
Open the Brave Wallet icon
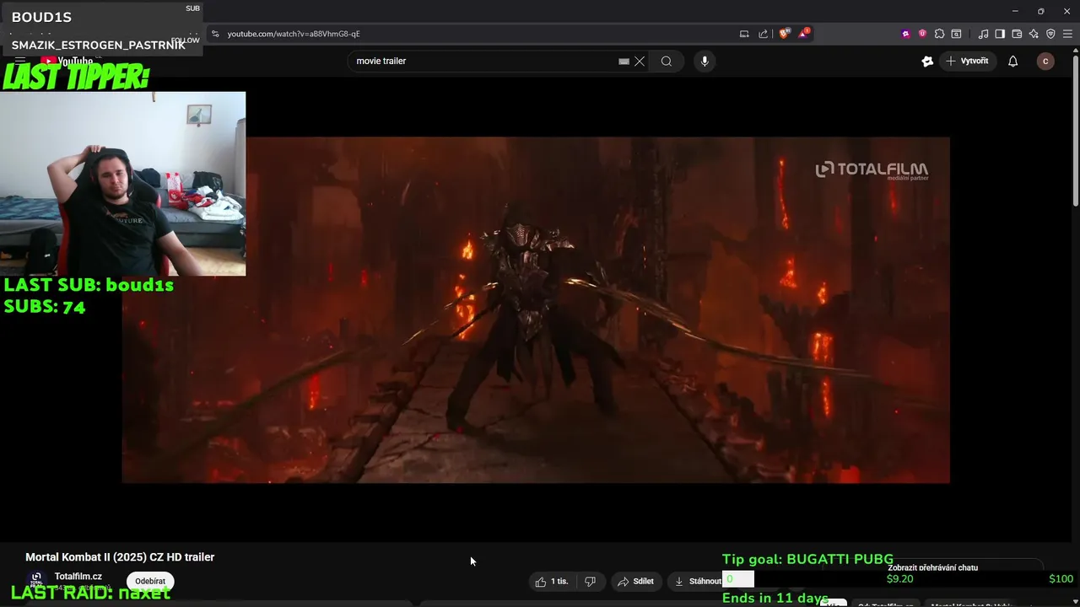(x=1017, y=34)
